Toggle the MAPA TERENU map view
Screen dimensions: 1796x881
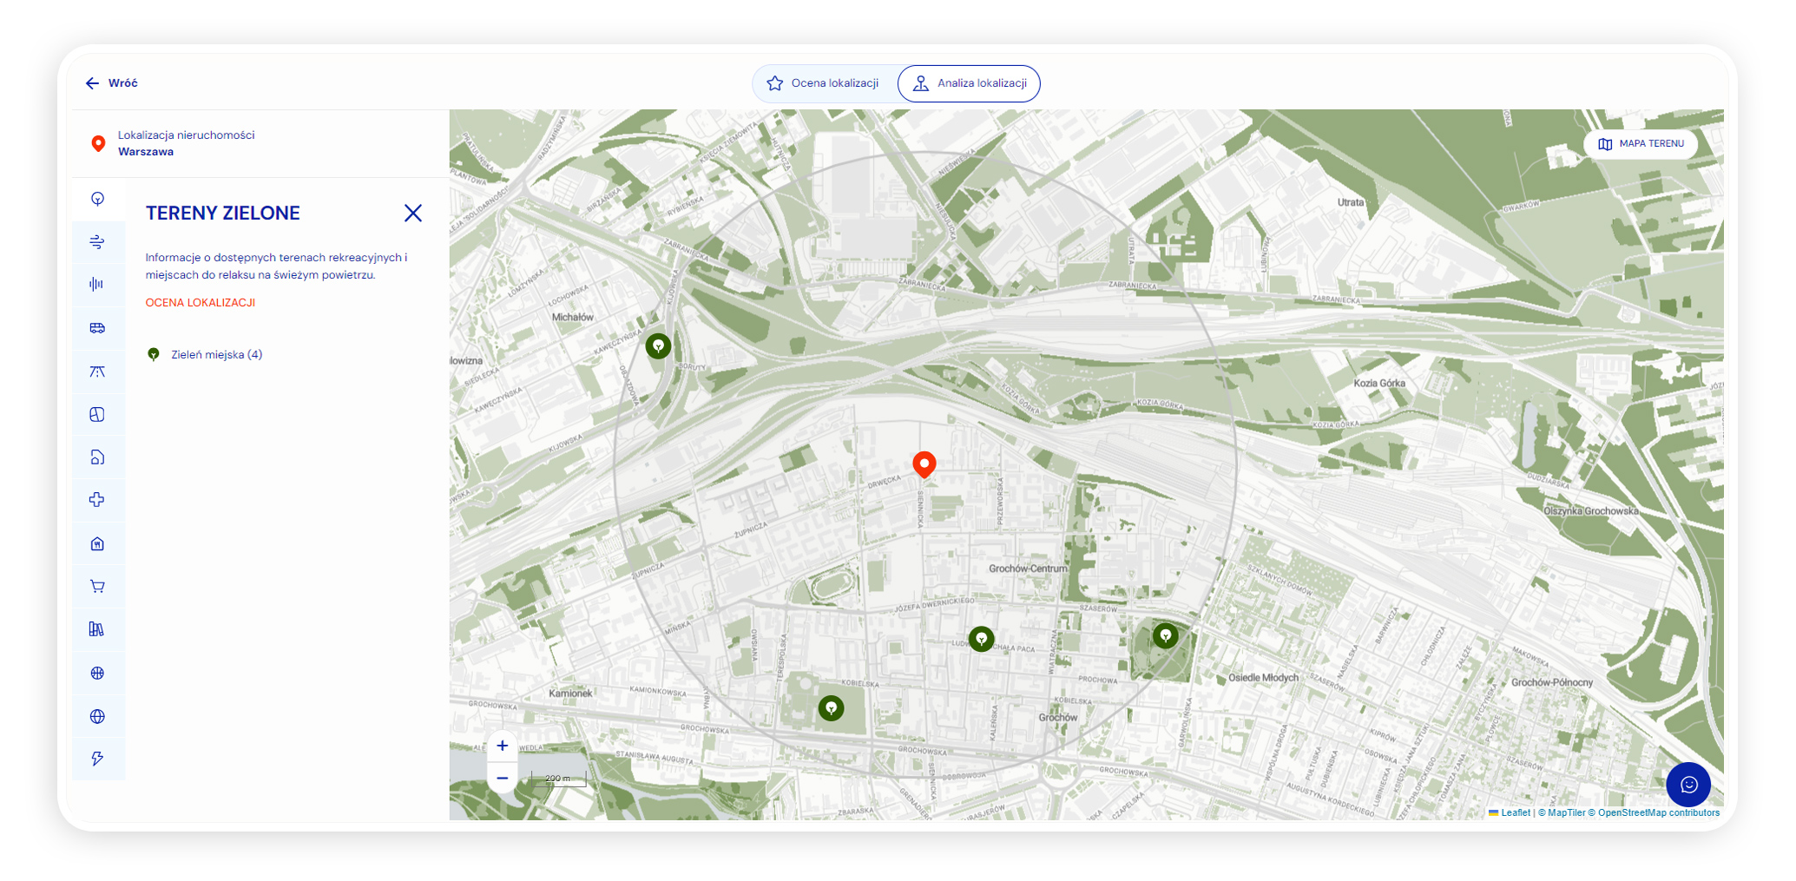pos(1640,144)
